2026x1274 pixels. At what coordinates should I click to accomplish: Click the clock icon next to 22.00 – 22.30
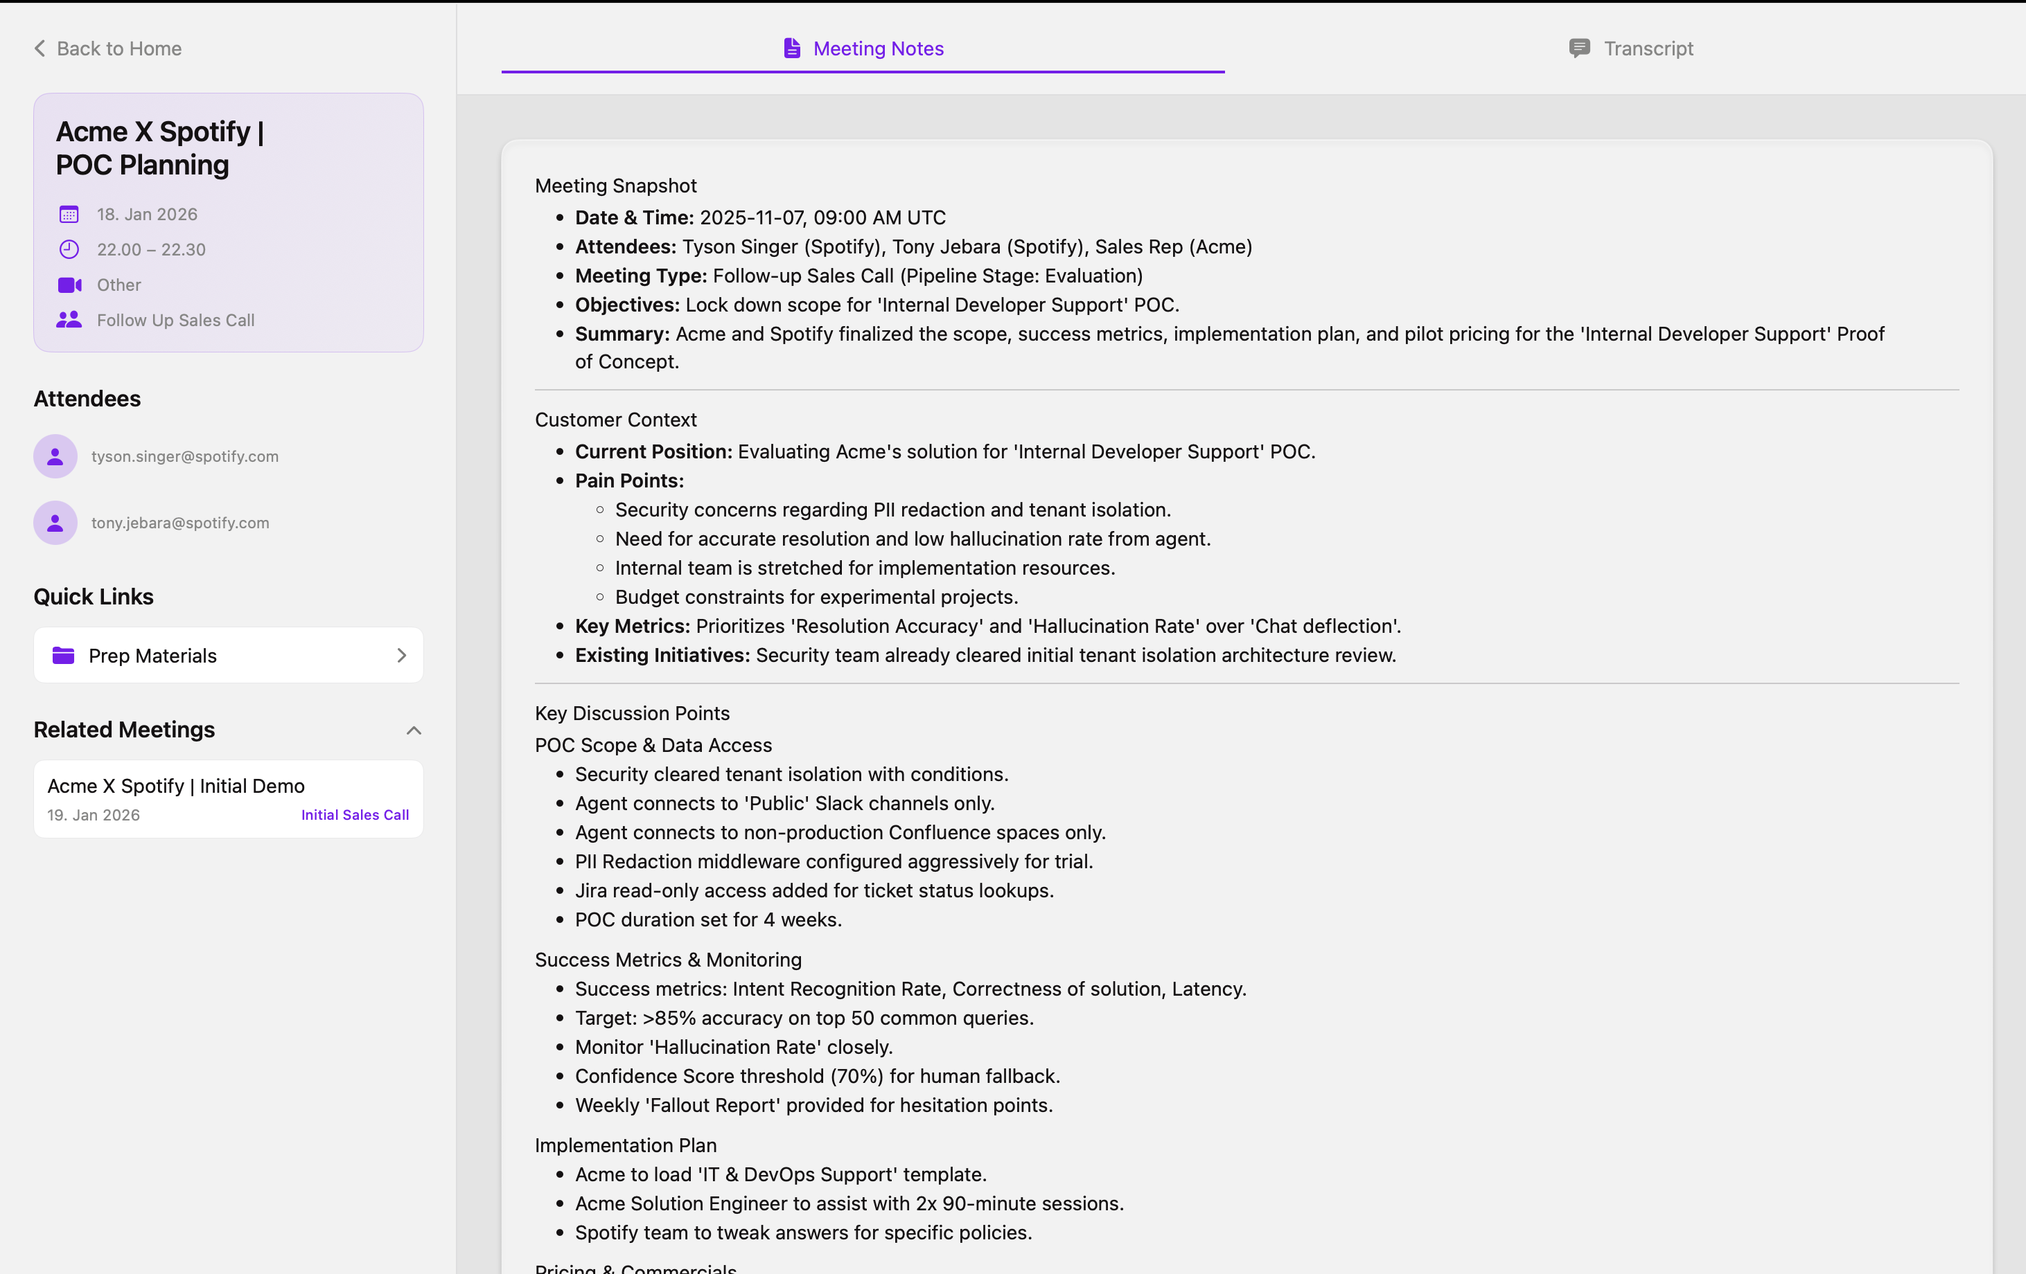click(69, 250)
